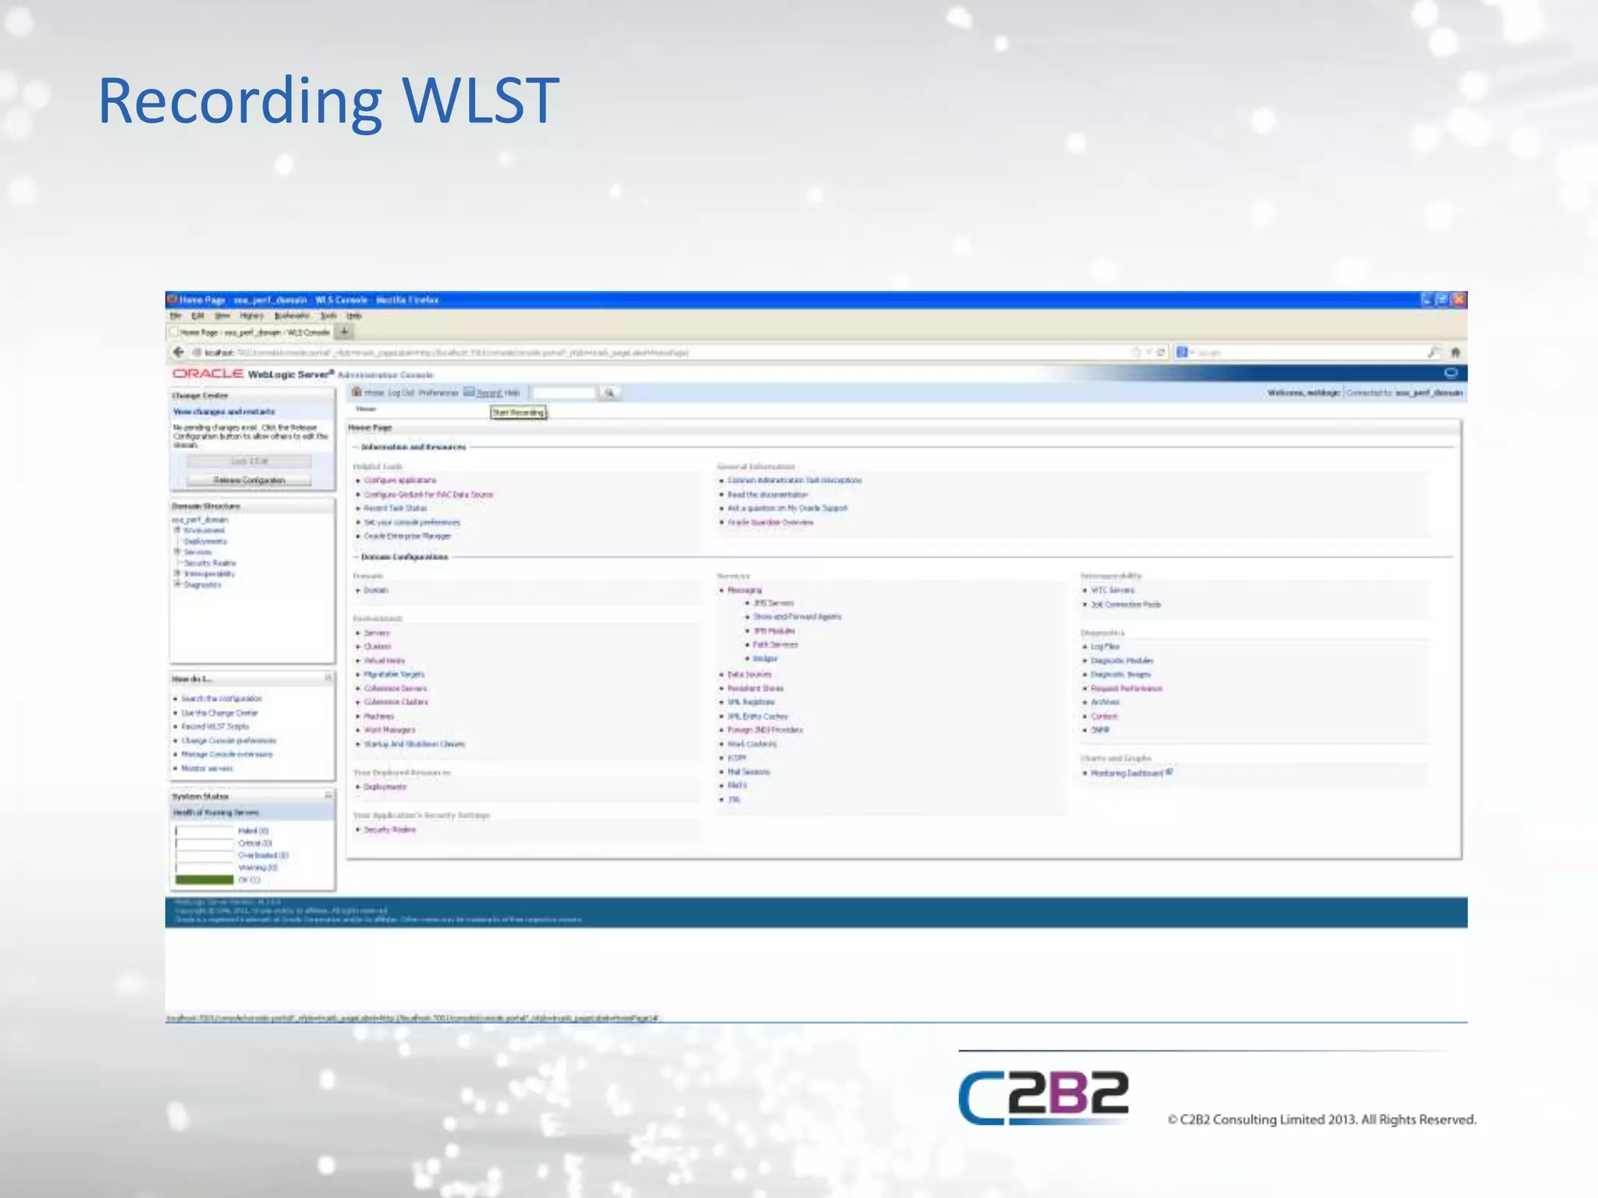The height and width of the screenshot is (1198, 1598).
Task: Click the Log Out link
Action: pyautogui.click(x=401, y=393)
